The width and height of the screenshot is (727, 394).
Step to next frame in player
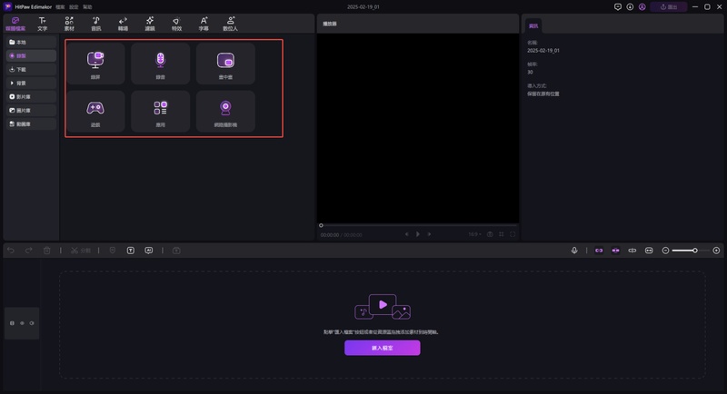coord(429,234)
